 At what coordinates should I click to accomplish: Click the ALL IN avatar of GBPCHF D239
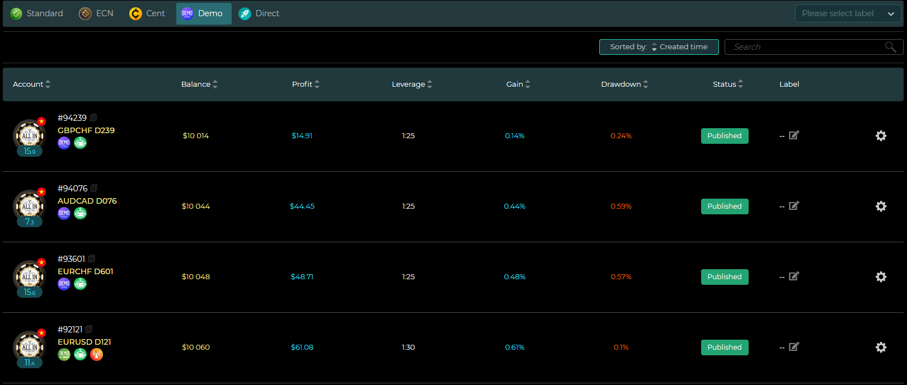(29, 135)
